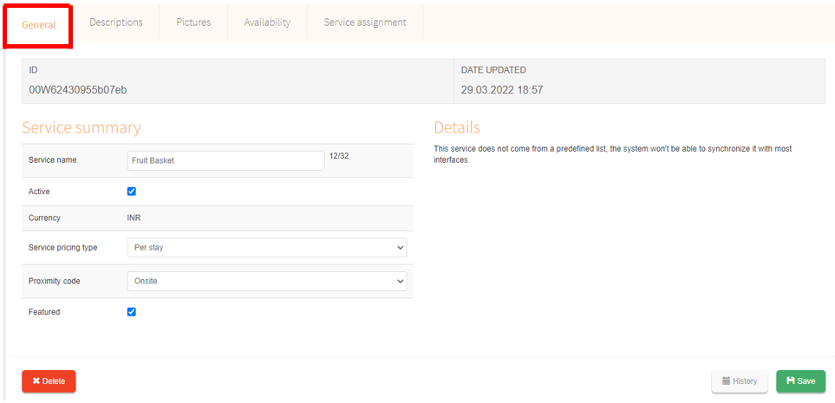835x403 pixels.
Task: Click the service ID value 00W62430955b07eb
Action: coord(78,89)
